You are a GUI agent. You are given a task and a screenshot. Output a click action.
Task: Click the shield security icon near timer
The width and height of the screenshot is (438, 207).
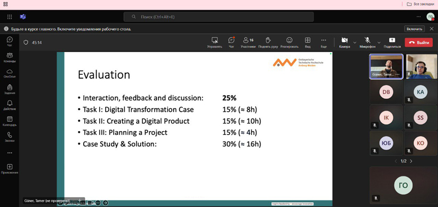(26, 43)
